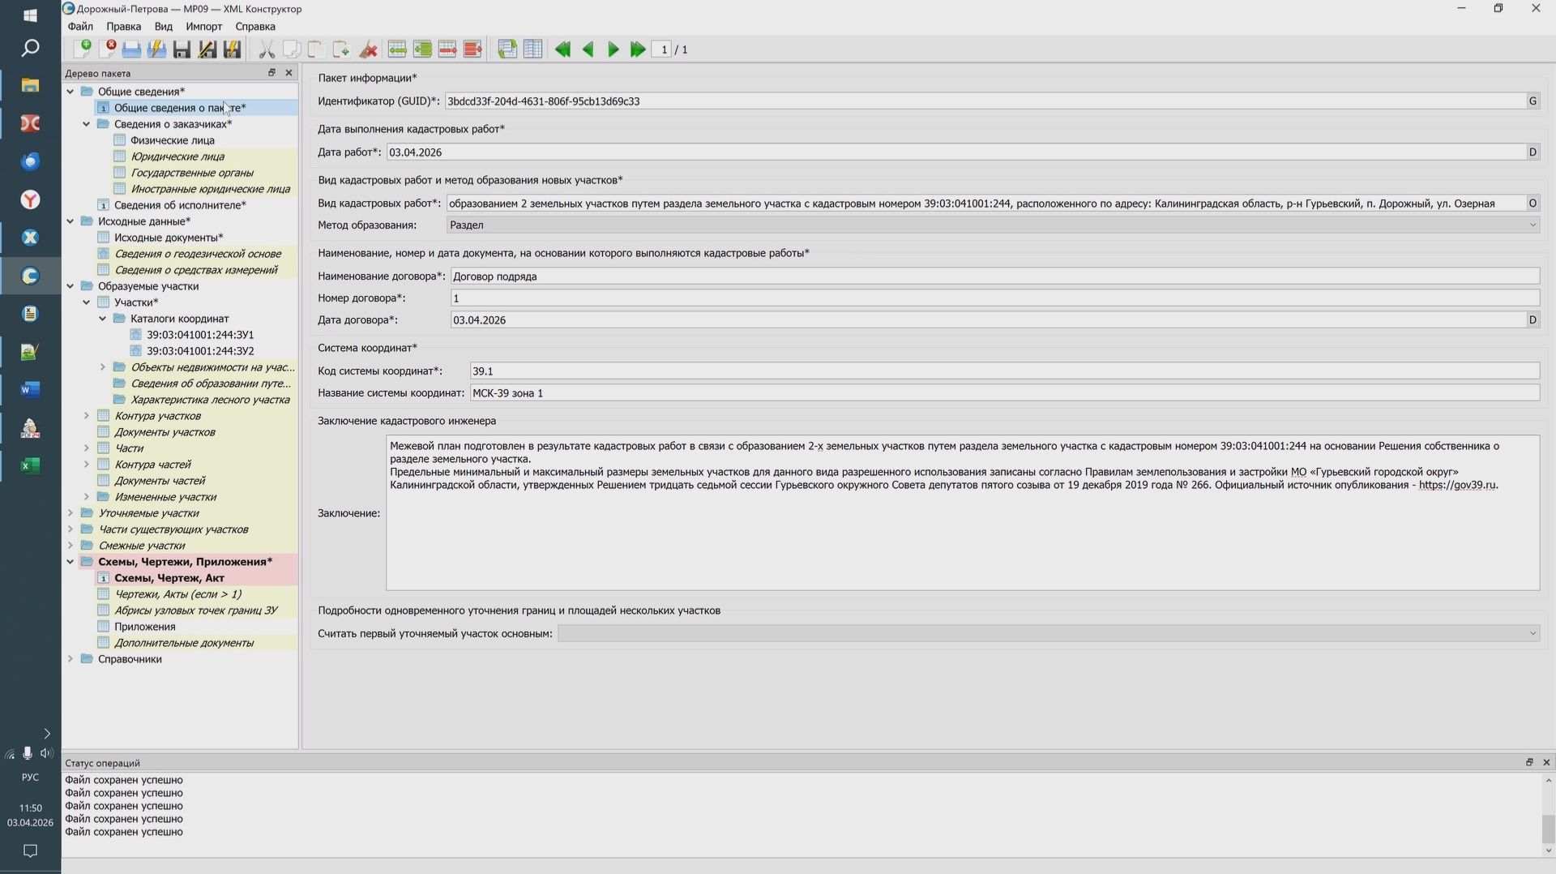The height and width of the screenshot is (874, 1556).
Task: Open the Импорт menu
Action: tap(203, 26)
